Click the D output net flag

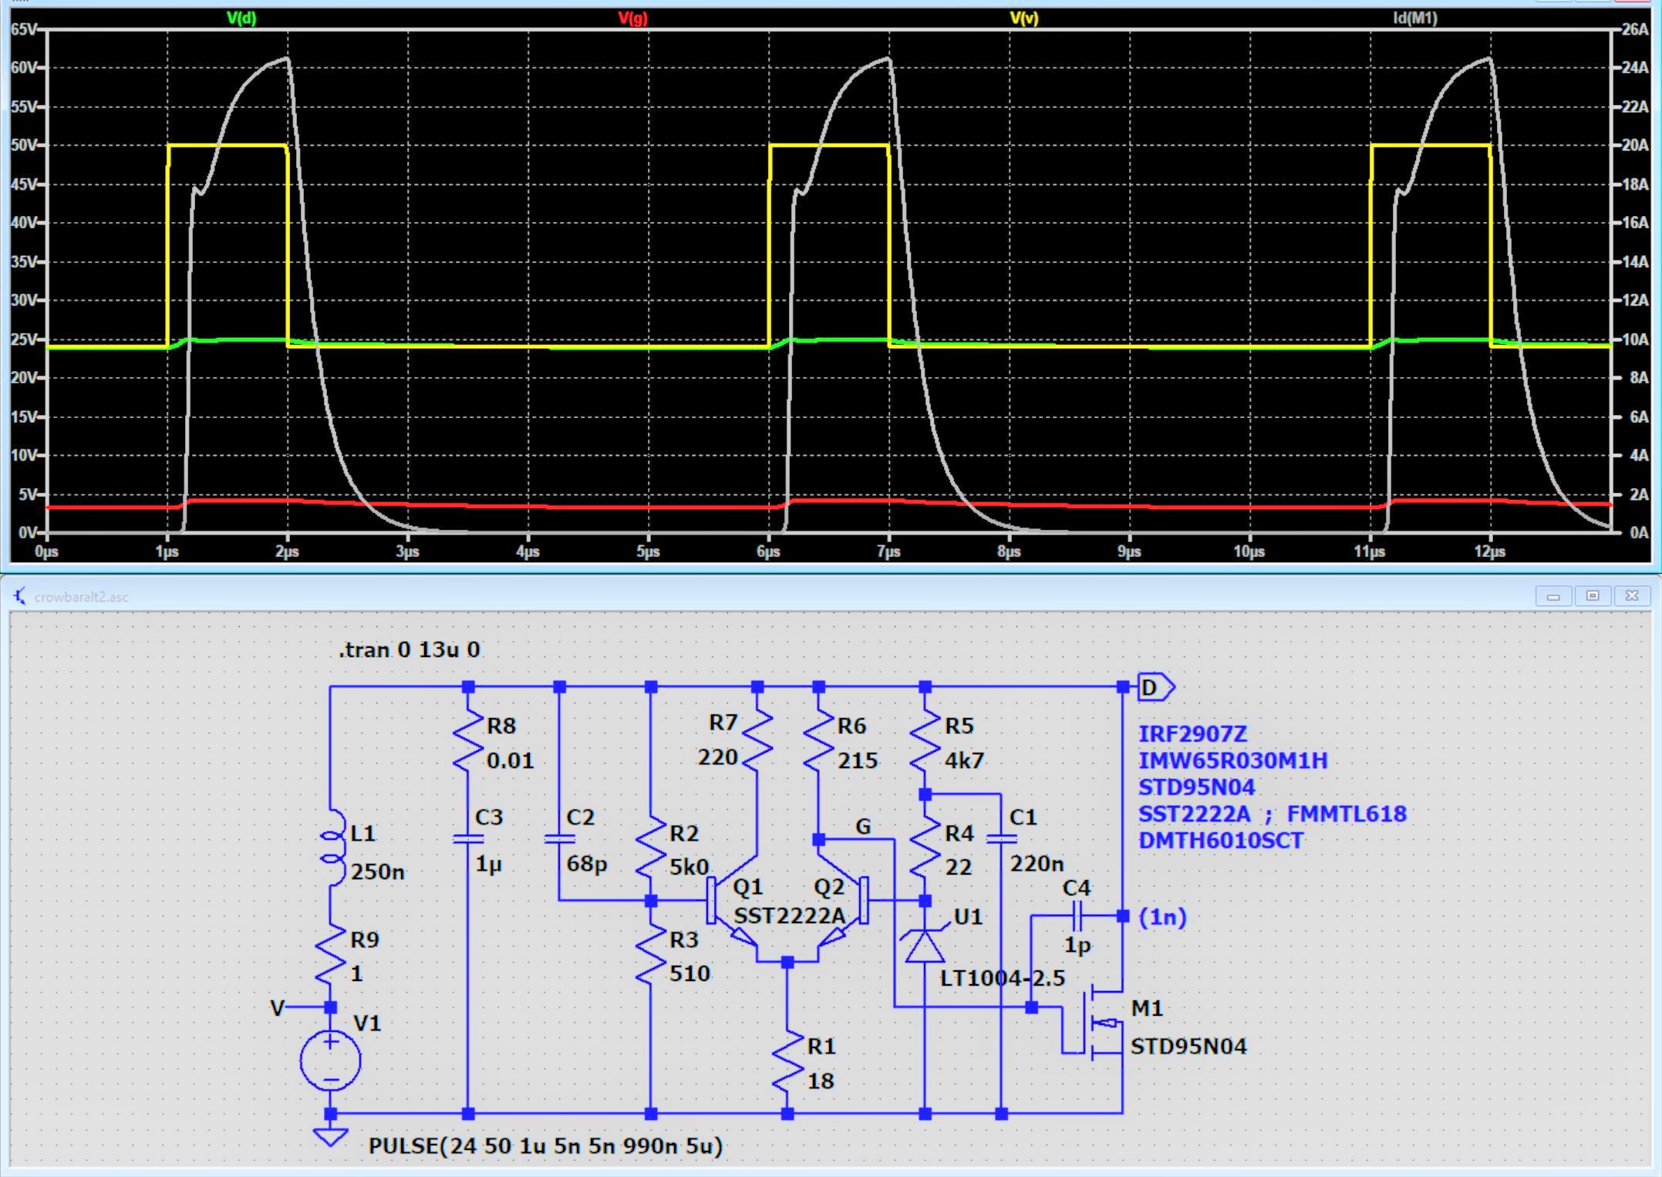(1155, 687)
